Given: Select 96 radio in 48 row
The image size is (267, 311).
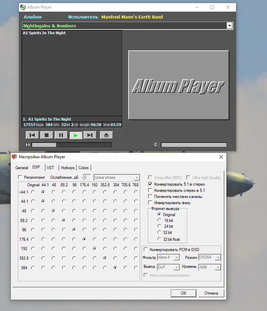Looking at the screenshot, I should coord(74,211).
